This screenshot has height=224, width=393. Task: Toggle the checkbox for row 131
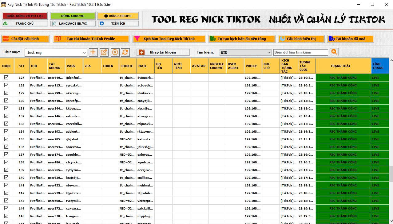coord(6,108)
